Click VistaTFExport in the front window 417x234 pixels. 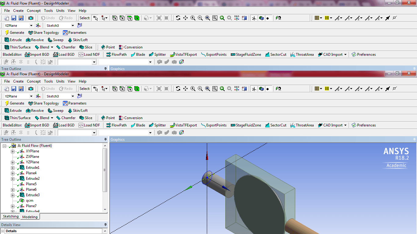[x=183, y=125]
